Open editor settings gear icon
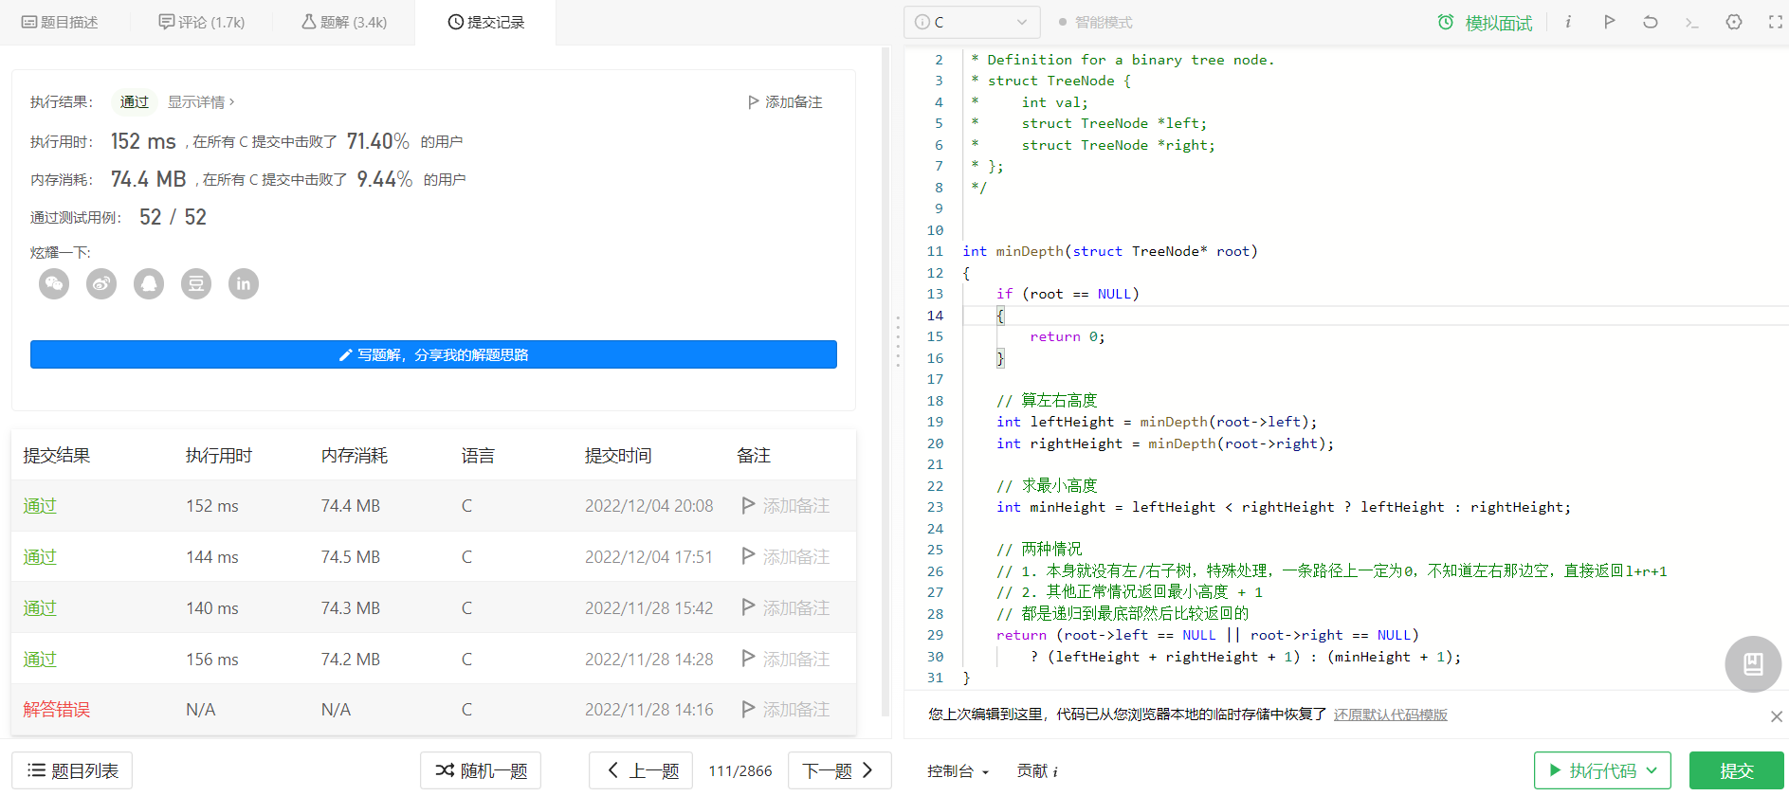Screen dimensions: 1789x796 pos(1734,22)
